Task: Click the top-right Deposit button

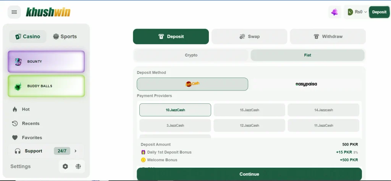Action: 379,12
